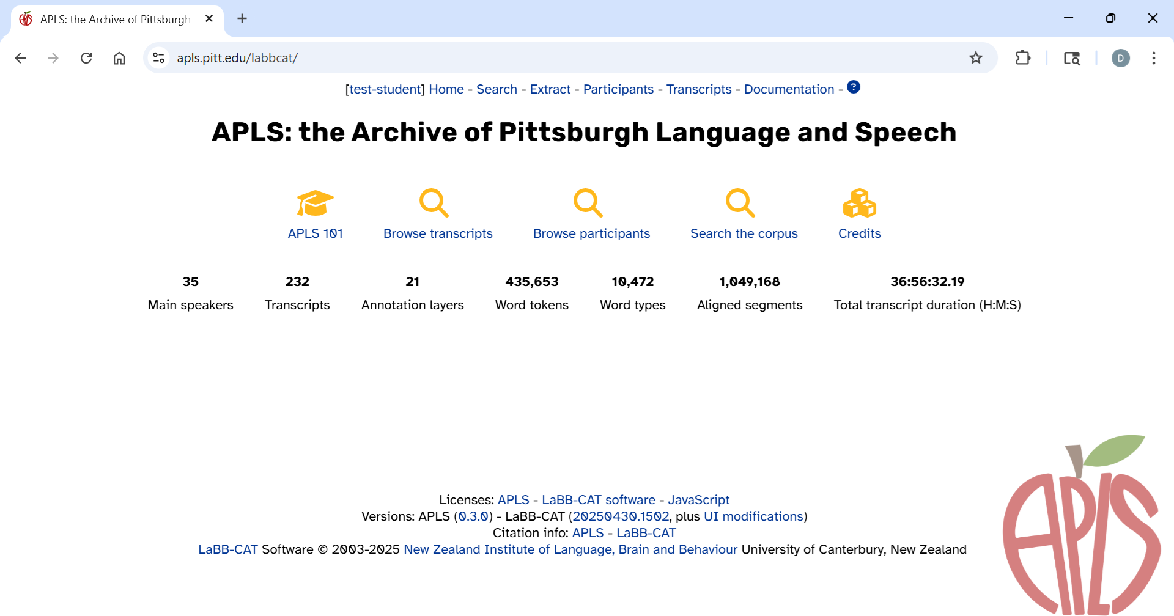Open the APLS license link
The width and height of the screenshot is (1174, 616).
click(514, 500)
